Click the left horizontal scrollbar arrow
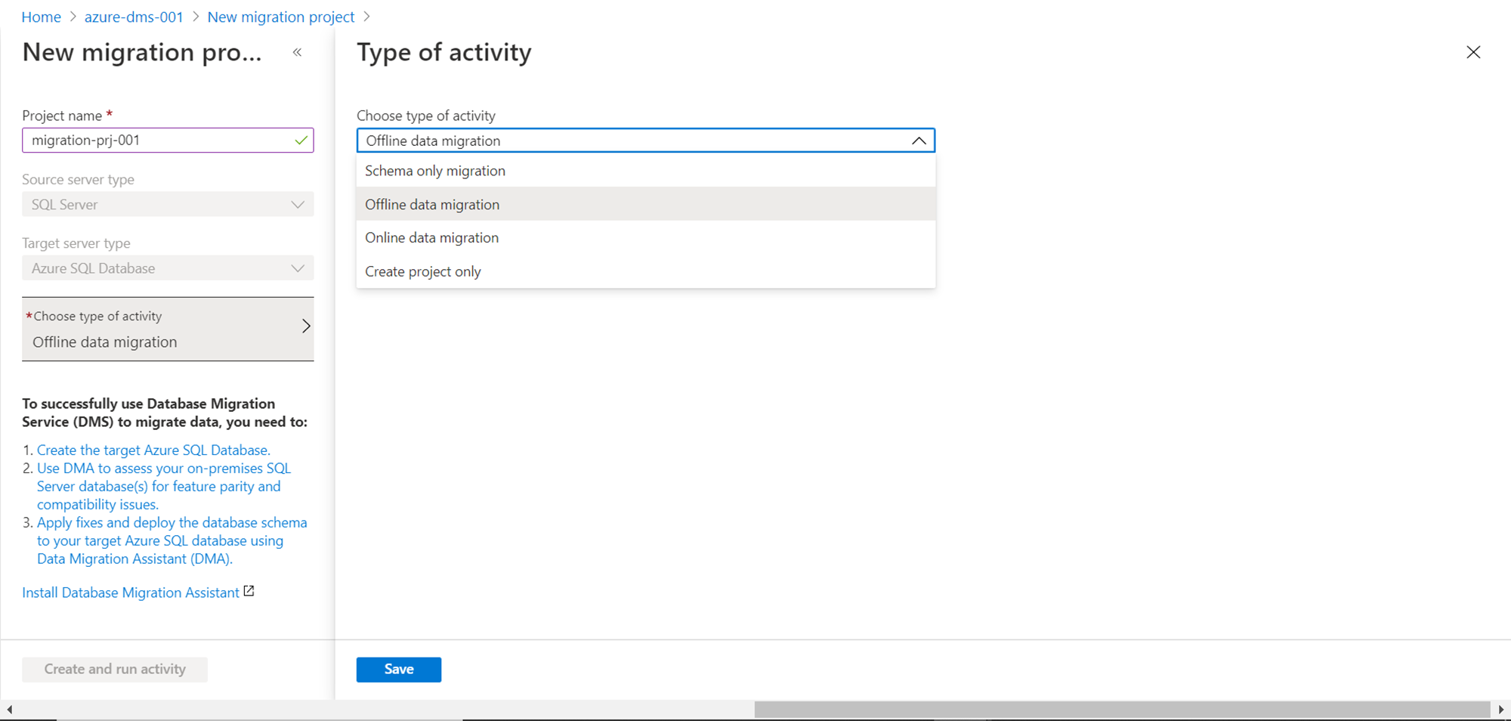The height and width of the screenshot is (721, 1511). tap(9, 710)
